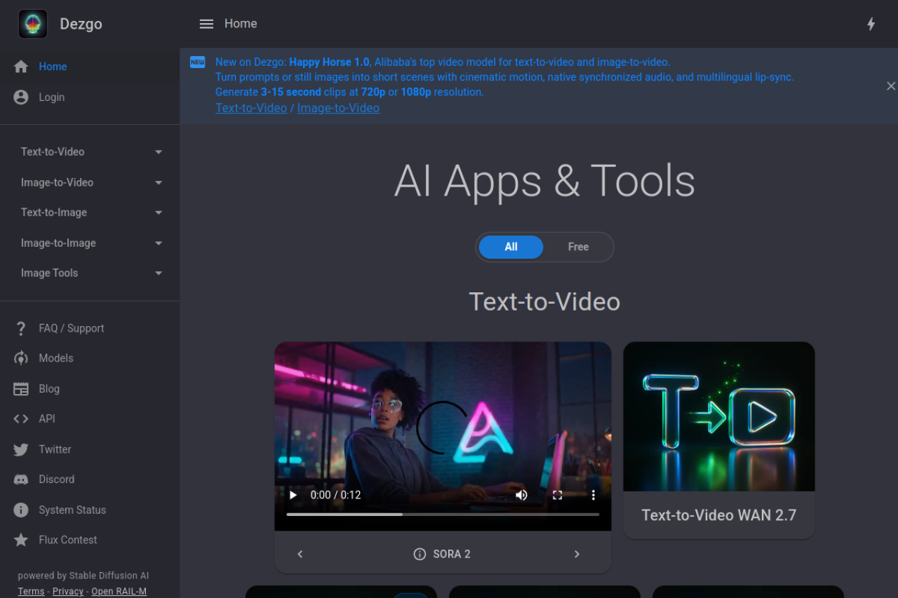Expand the Image Tools sidebar menu
The width and height of the screenshot is (898, 598).
(90, 273)
